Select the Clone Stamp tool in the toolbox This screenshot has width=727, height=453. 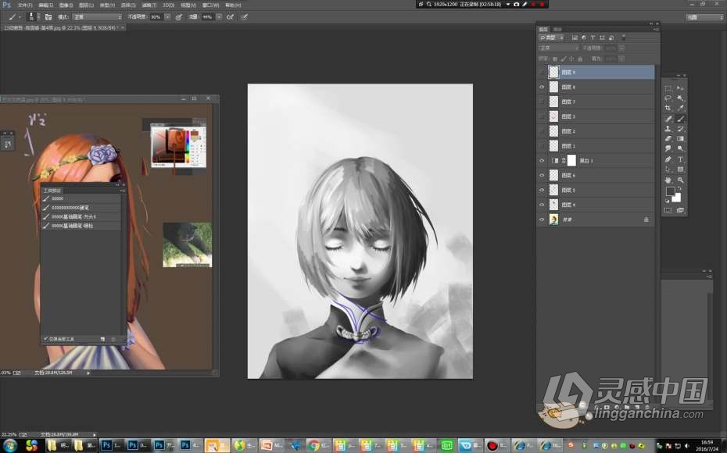tap(668, 129)
